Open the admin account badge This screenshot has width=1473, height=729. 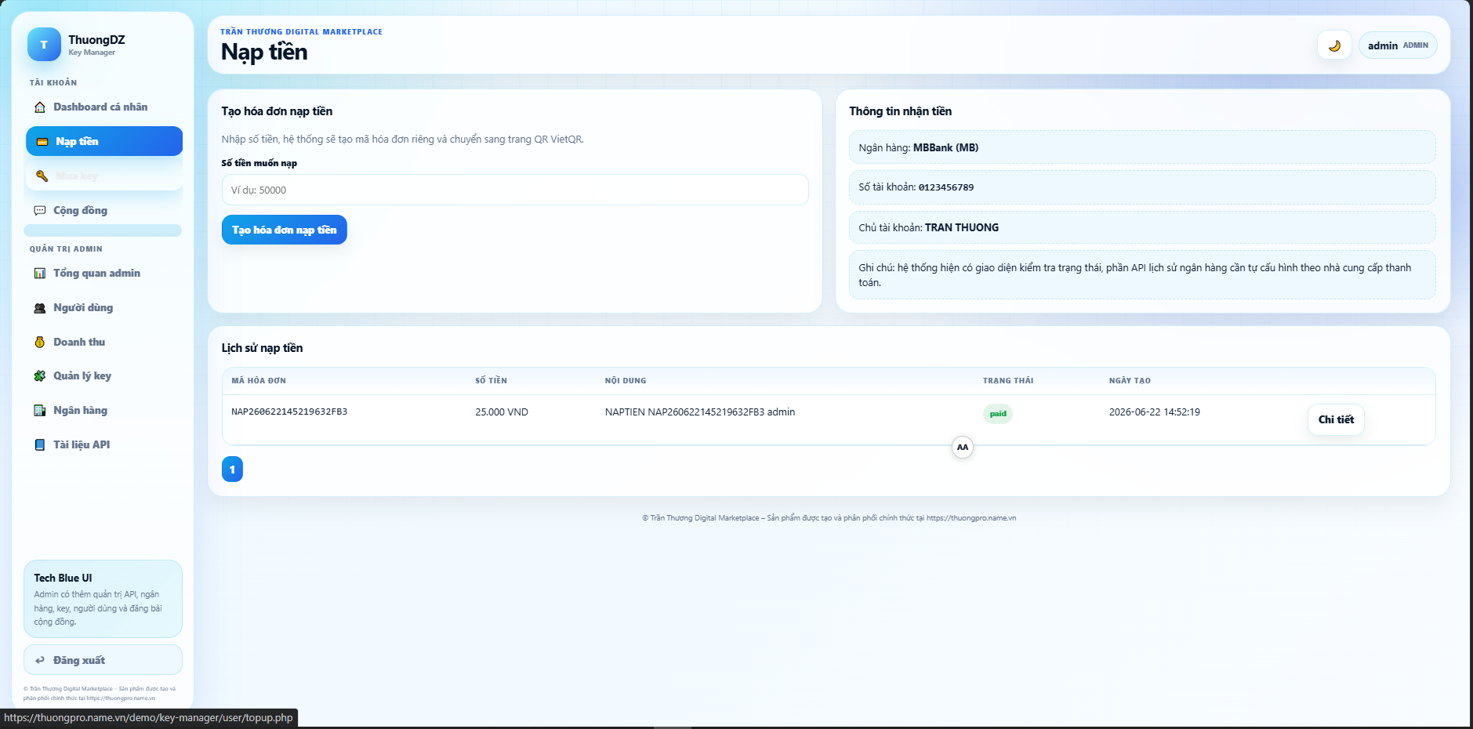[x=1398, y=45]
